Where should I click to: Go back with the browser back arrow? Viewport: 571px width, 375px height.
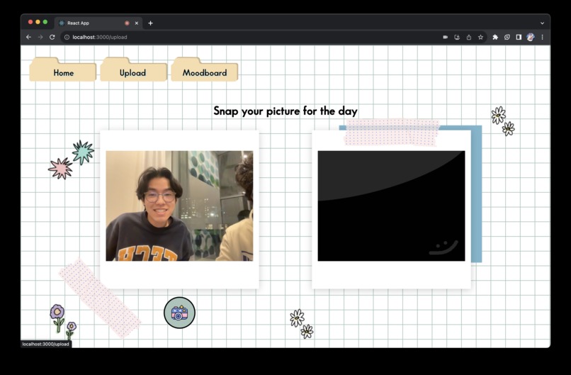click(28, 37)
